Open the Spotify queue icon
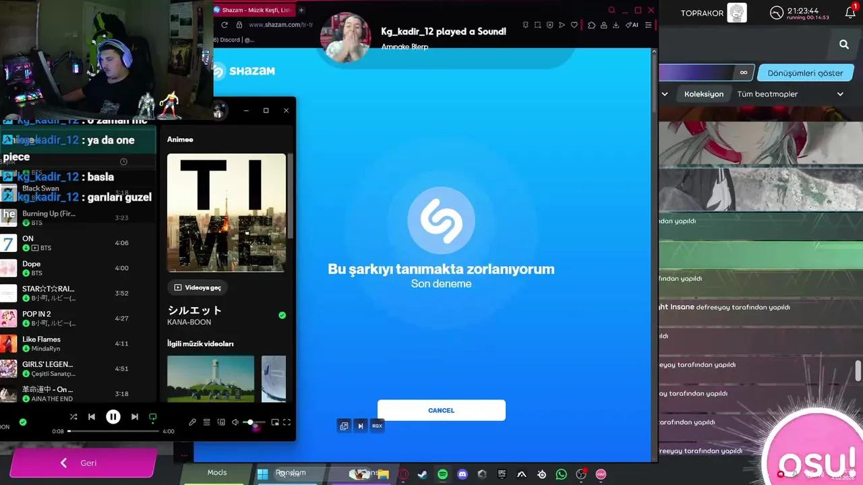The image size is (863, 485). tap(207, 422)
